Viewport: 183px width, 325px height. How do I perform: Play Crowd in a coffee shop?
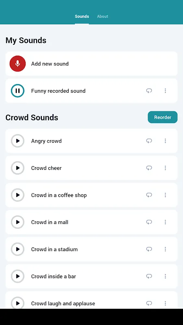pos(17,195)
